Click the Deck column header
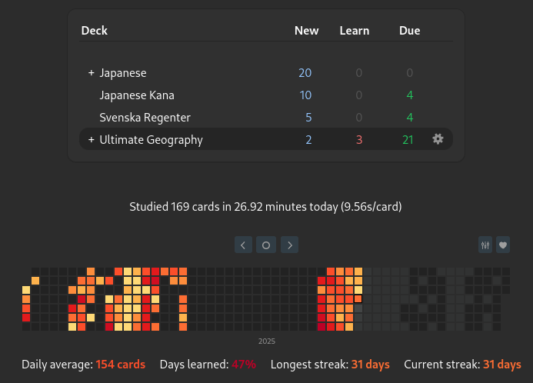533x383 pixels. click(95, 31)
